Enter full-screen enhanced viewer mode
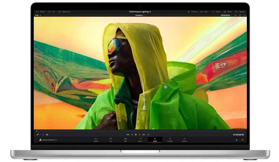Viewport: 279px width, 162px height. point(240,15)
